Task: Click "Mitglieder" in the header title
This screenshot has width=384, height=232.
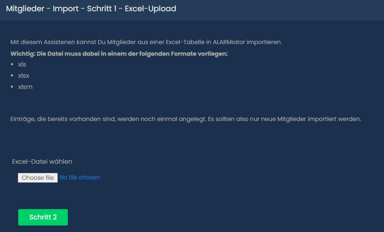Action: [x=26, y=9]
